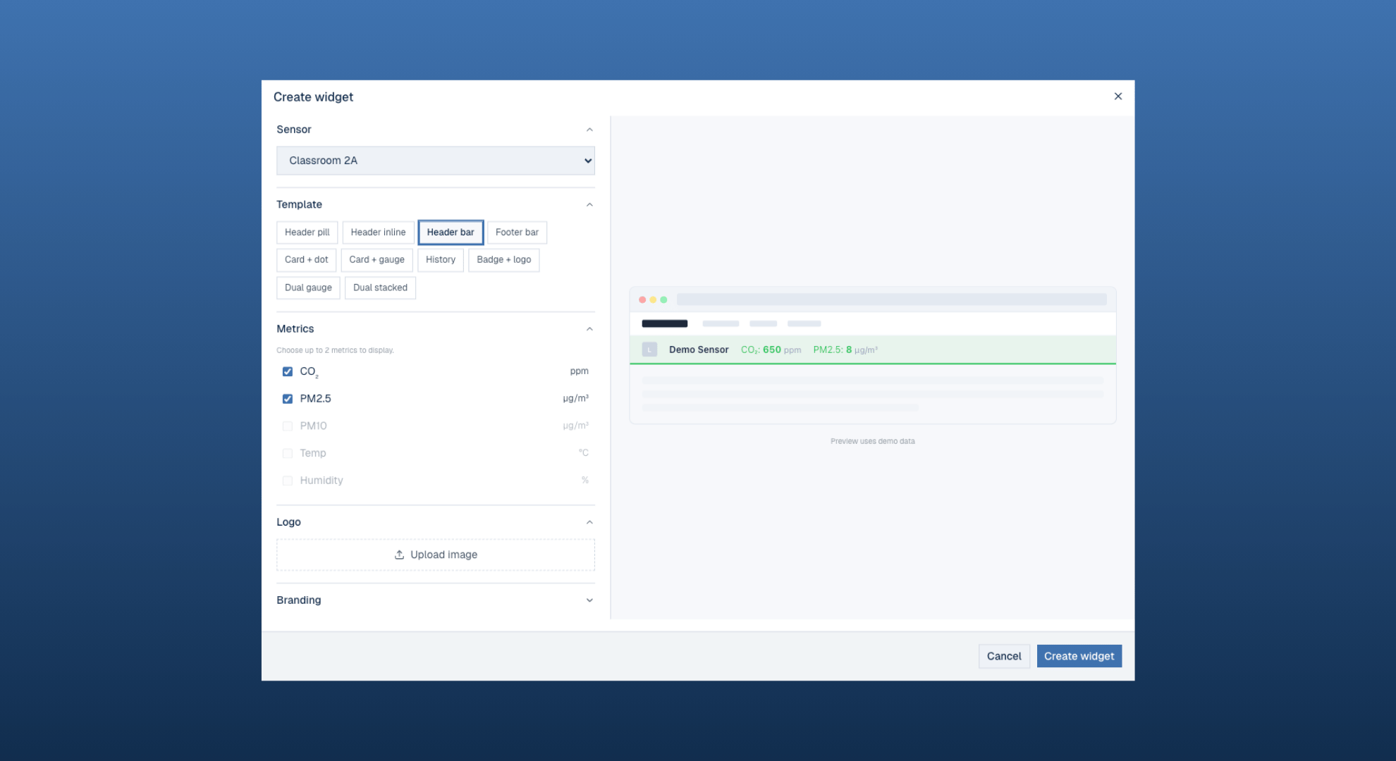Close the Create widget dialog
Screen dimensions: 1396x761
coord(1118,96)
